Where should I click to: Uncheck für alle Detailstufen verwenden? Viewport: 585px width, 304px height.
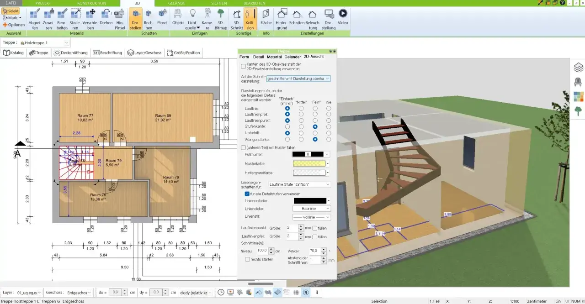pyautogui.click(x=247, y=194)
